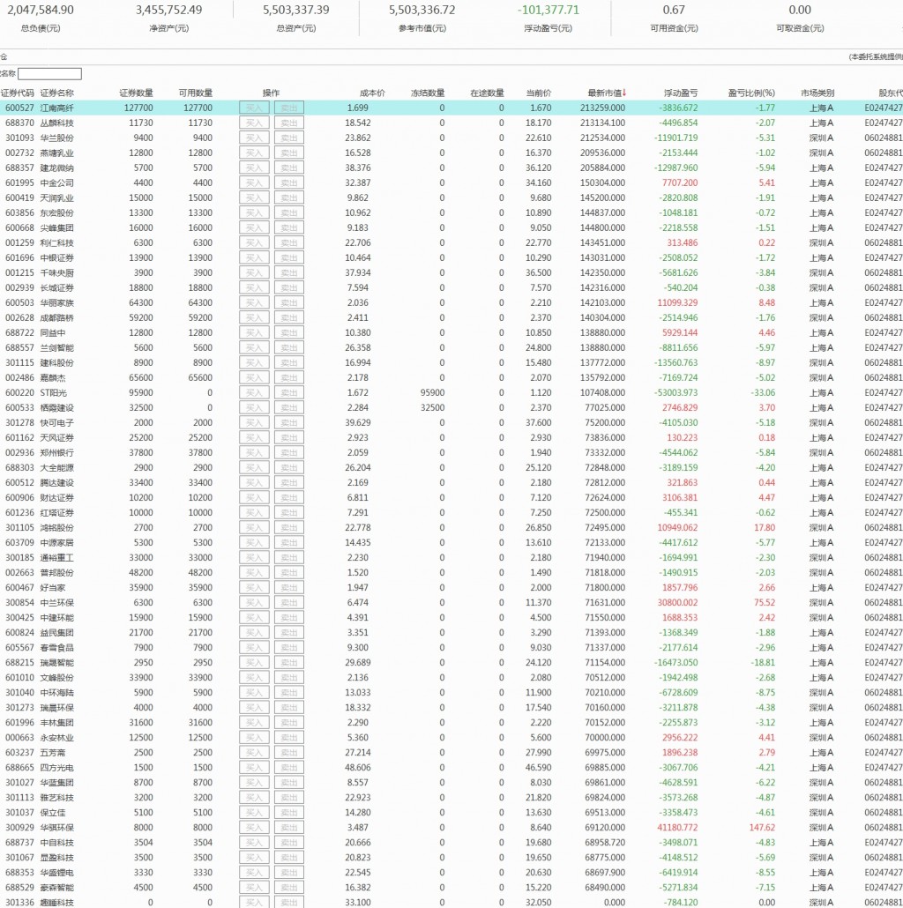Screen dimensions: 903x908
Task: Sort by 浮动盈亏 column header
Action: click(x=681, y=93)
